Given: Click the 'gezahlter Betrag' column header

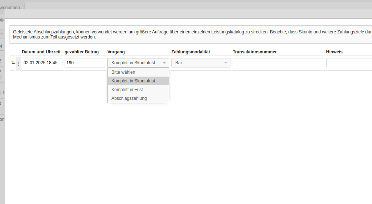Looking at the screenshot, I should click(82, 52).
